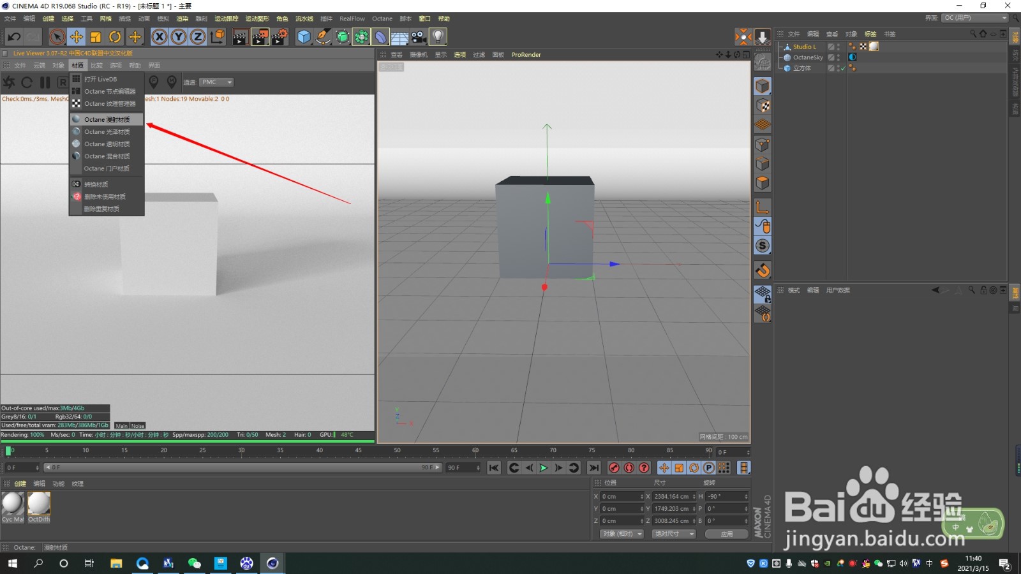Switch to Points mode
The width and height of the screenshot is (1021, 574).
click(x=763, y=145)
